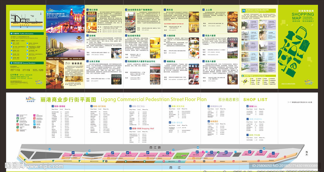Click the hotel lobby interior photo

click(x=55, y=74)
